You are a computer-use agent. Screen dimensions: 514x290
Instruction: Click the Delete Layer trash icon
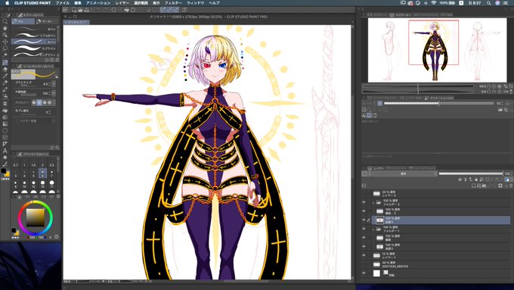click(511, 186)
